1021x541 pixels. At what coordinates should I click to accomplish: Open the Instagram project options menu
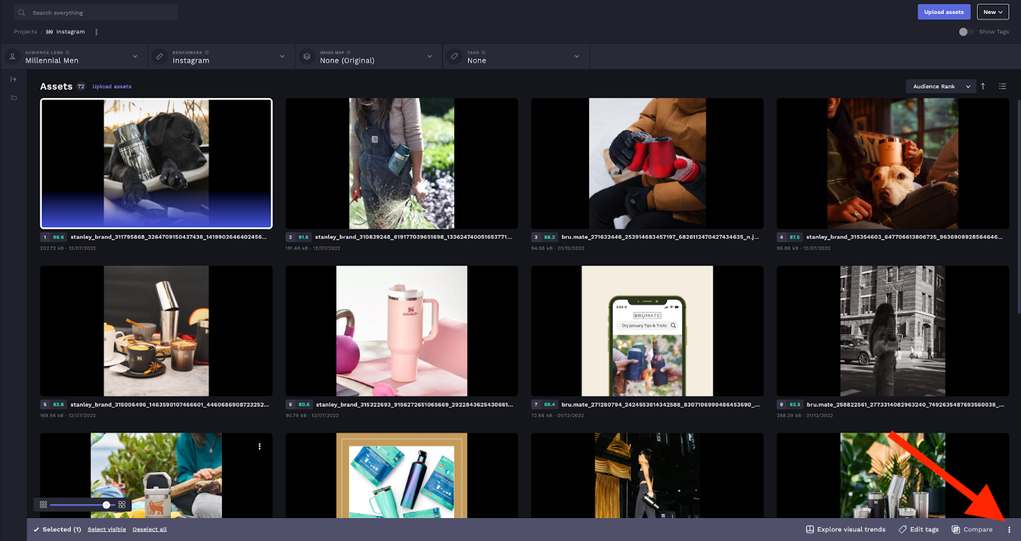[x=96, y=32]
